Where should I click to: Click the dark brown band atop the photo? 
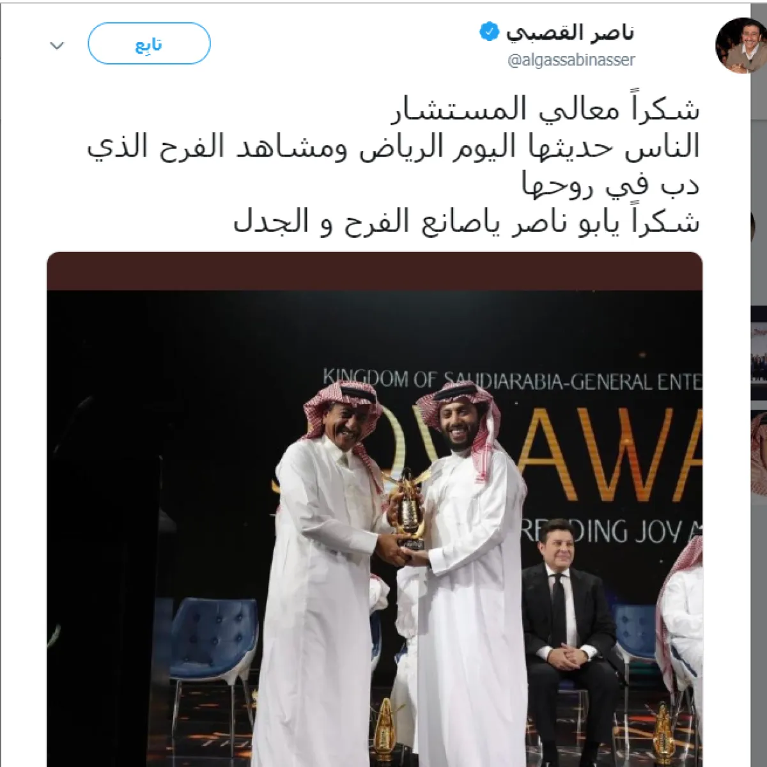[375, 271]
